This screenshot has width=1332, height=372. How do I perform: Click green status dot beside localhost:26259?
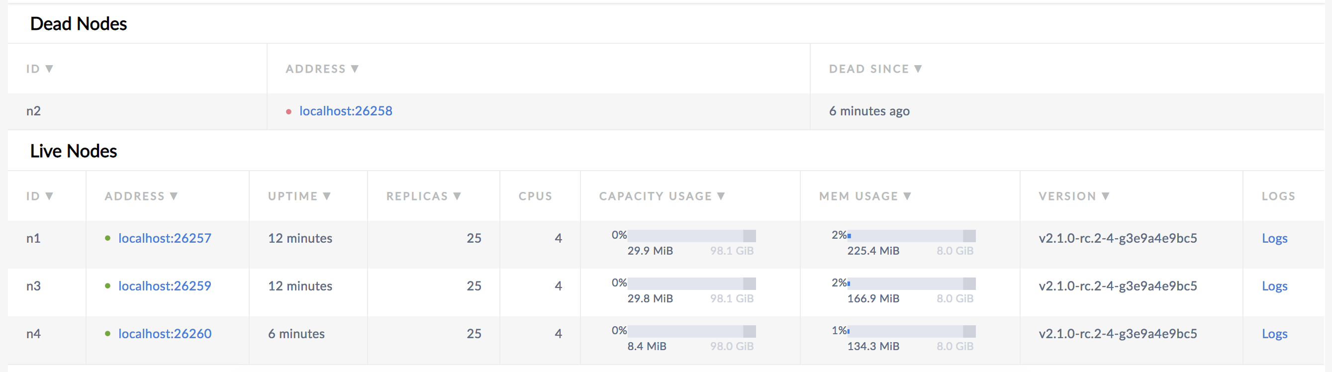pos(107,286)
